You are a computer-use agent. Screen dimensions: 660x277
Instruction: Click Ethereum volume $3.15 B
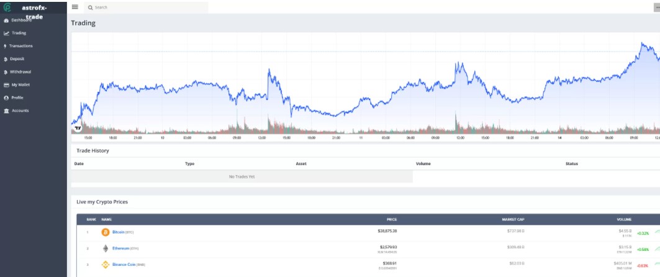pos(625,247)
